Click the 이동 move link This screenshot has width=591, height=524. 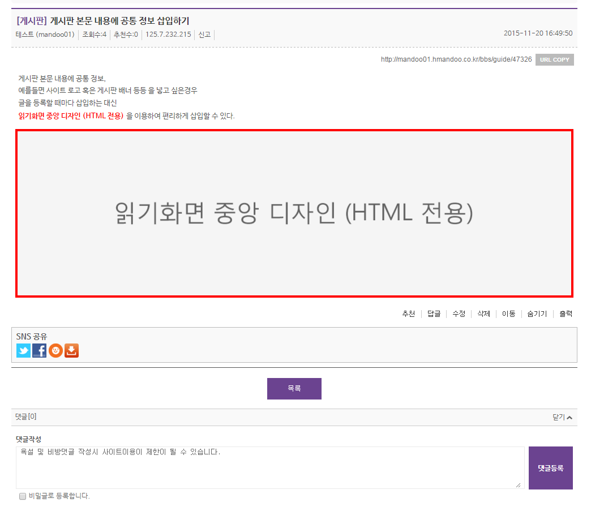point(508,314)
